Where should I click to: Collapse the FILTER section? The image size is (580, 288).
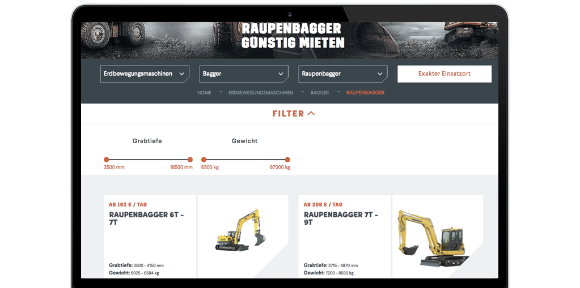pyautogui.click(x=294, y=114)
